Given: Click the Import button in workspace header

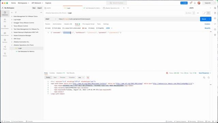Looking at the screenshot, I should 40,8.
